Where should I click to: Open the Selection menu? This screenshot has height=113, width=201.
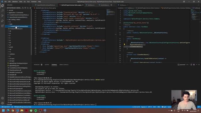(x=15, y=2)
